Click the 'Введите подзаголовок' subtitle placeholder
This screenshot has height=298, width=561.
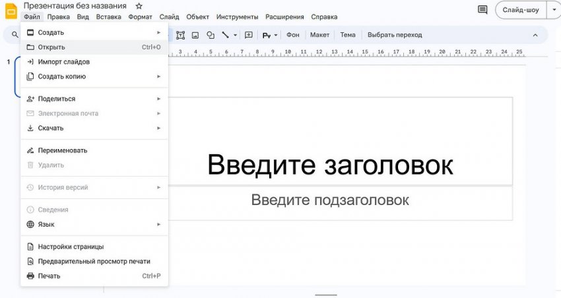(x=330, y=200)
